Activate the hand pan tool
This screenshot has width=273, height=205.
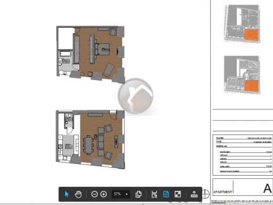coord(78,194)
